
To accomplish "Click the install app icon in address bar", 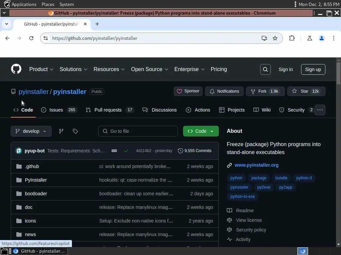I will point(264,38).
